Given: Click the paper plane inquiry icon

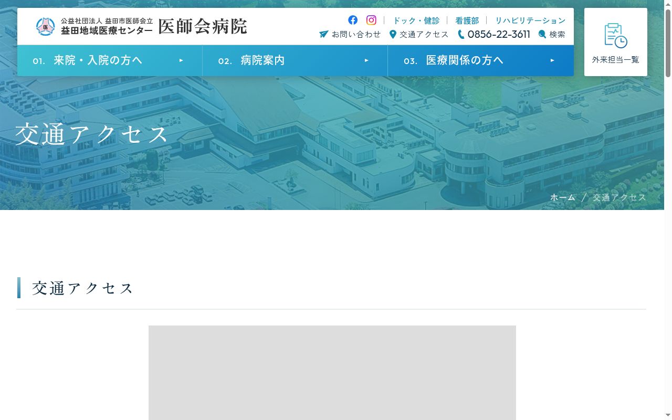Looking at the screenshot, I should 323,34.
